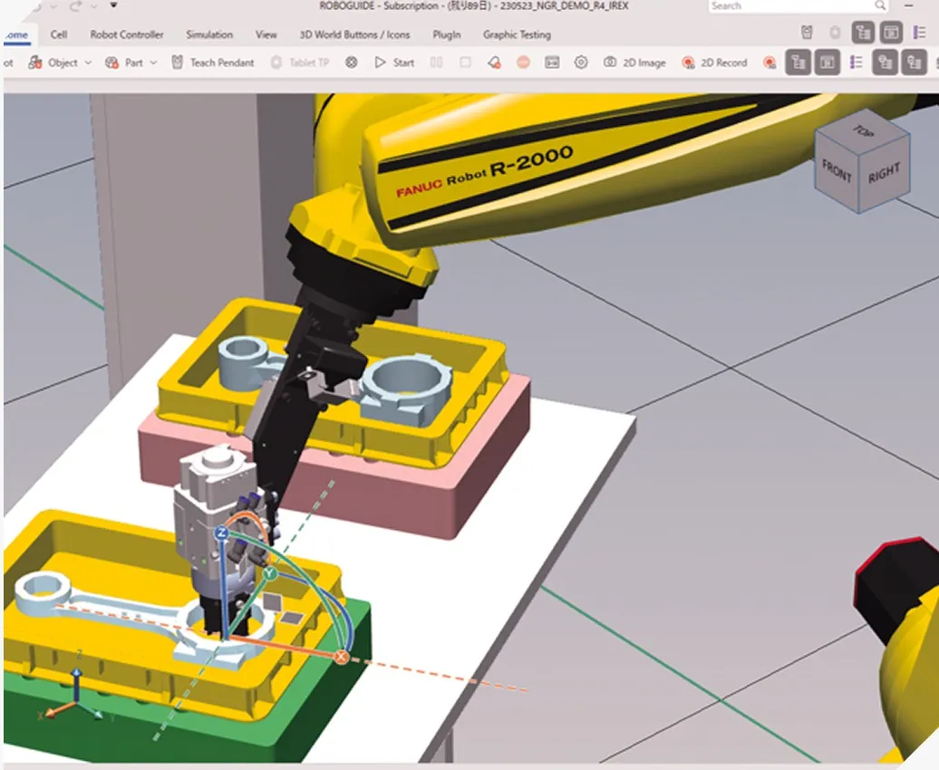Open the quick access toolbar customize dropdown
939x770 pixels.
pos(113,5)
